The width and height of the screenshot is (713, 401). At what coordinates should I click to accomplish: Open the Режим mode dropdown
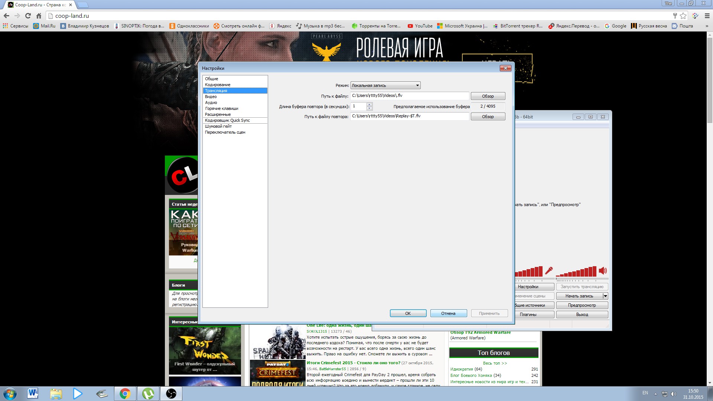coord(385,85)
